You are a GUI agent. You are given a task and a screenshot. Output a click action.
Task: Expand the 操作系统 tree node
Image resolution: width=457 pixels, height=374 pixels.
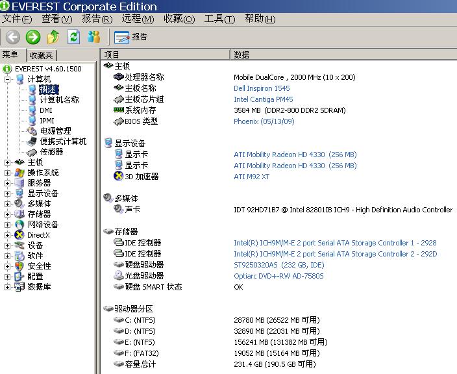point(8,173)
